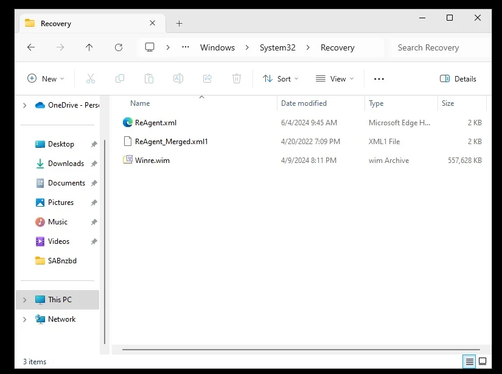Select This PC in the navigation pane
The image size is (502, 374).
coord(58,300)
